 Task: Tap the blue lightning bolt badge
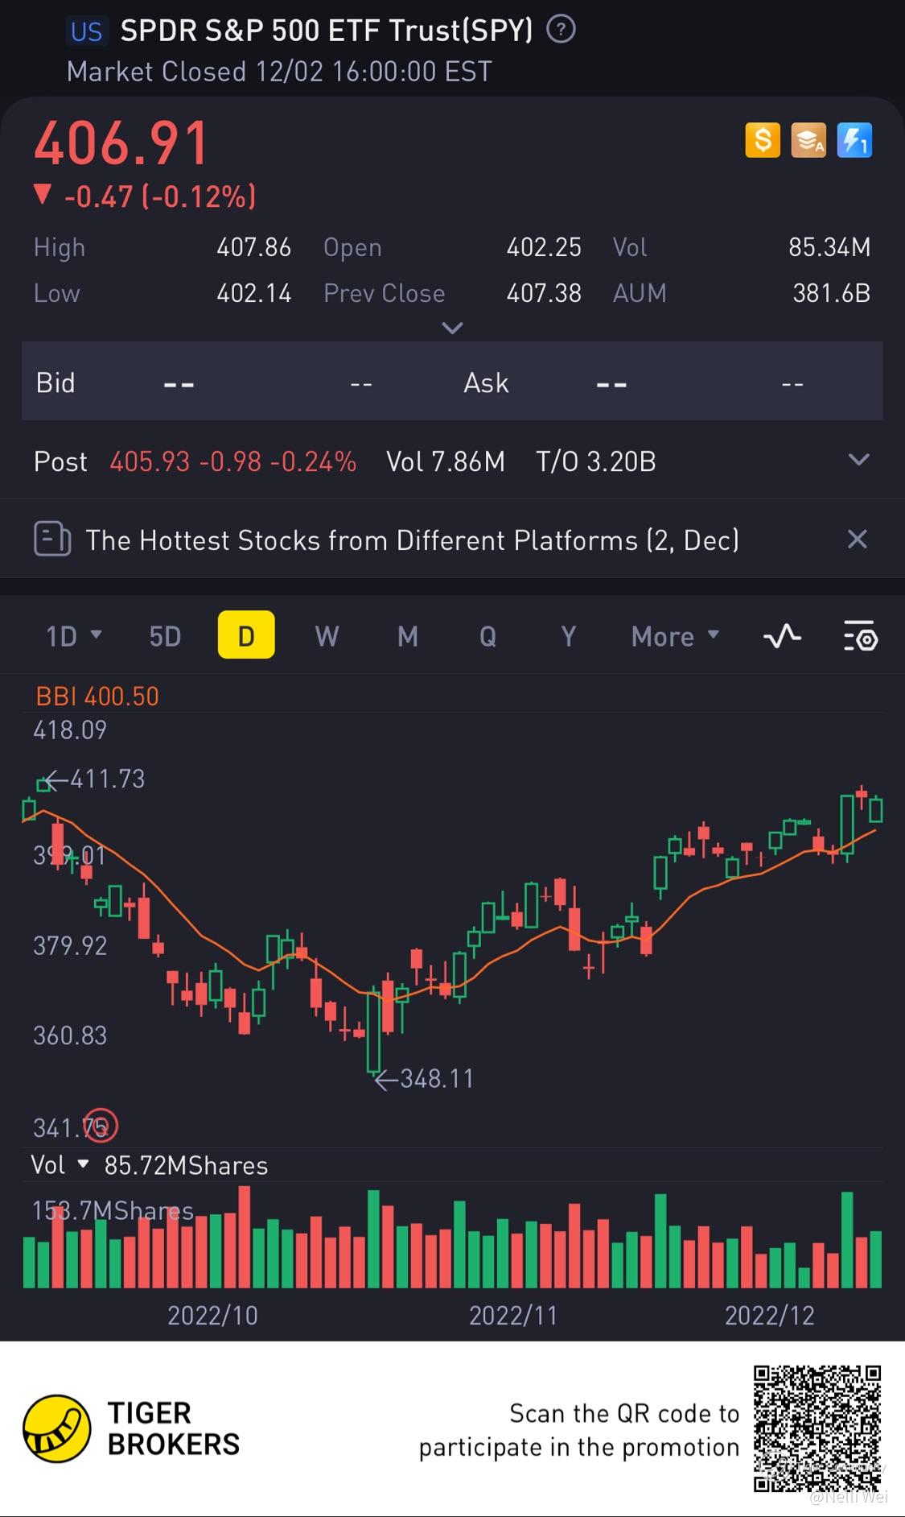854,140
